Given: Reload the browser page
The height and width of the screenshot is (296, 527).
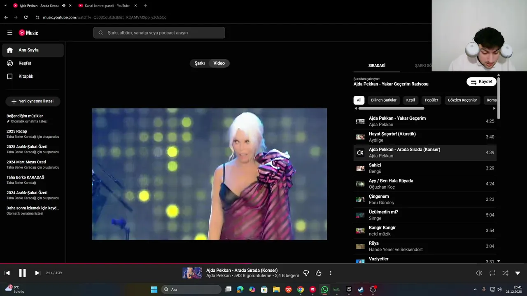Looking at the screenshot, I should pyautogui.click(x=26, y=17).
